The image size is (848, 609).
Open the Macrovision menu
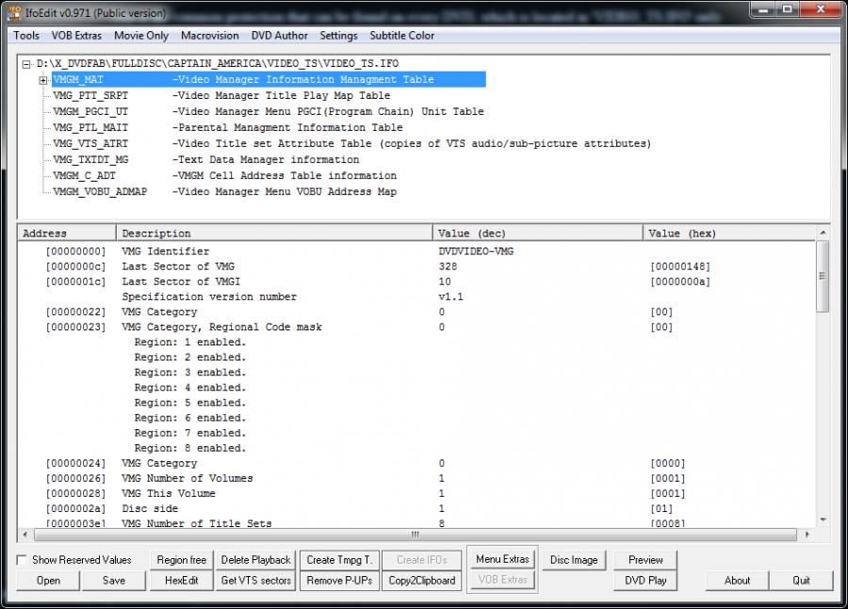[210, 35]
